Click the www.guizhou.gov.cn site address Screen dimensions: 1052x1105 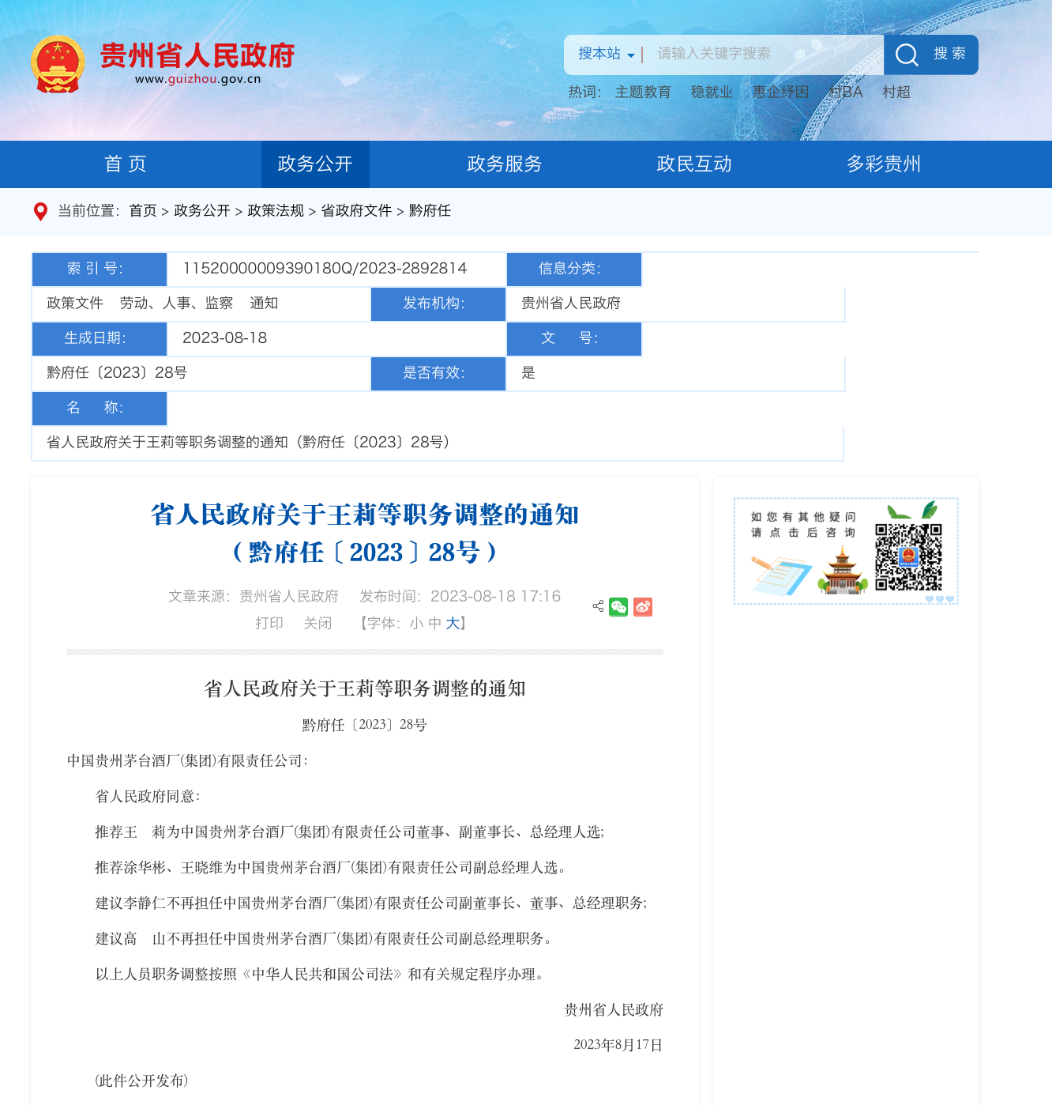coord(197,79)
